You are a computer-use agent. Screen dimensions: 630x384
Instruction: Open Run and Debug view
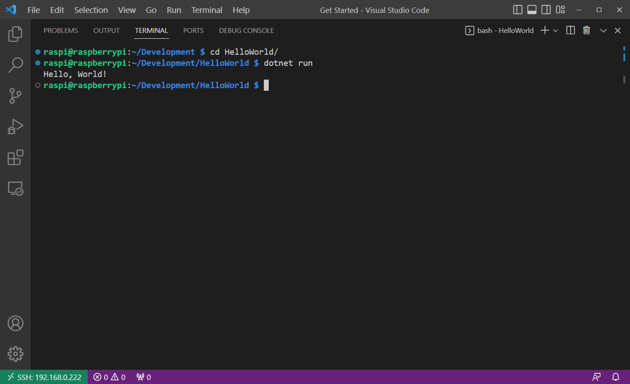pos(15,127)
